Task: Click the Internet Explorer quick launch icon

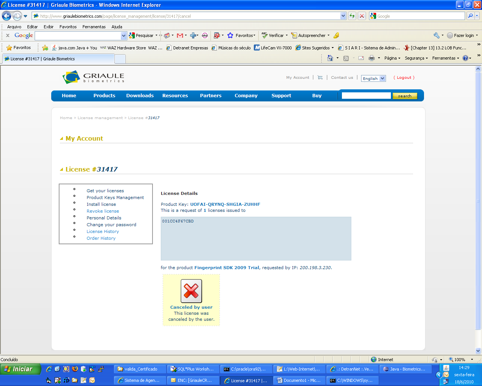Action: click(49, 369)
